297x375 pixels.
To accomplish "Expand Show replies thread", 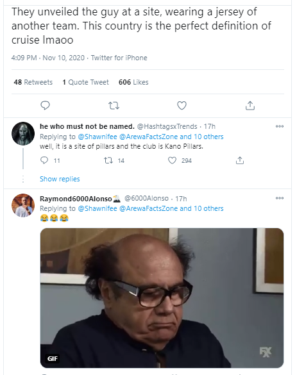I will pos(60,179).
